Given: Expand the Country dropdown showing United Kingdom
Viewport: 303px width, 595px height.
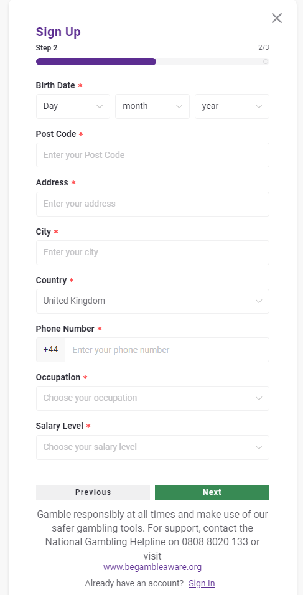Looking at the screenshot, I should (152, 301).
